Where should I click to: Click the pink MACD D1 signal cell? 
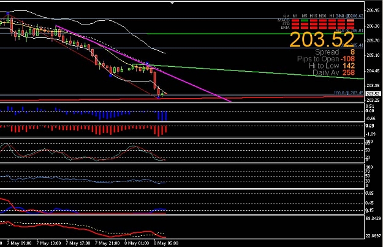(351, 20)
